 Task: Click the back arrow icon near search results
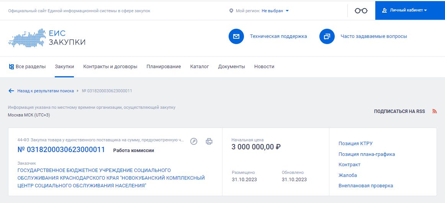click(11, 91)
